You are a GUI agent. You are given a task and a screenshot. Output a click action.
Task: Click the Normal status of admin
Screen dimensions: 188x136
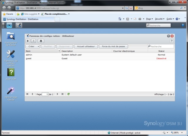161,55
